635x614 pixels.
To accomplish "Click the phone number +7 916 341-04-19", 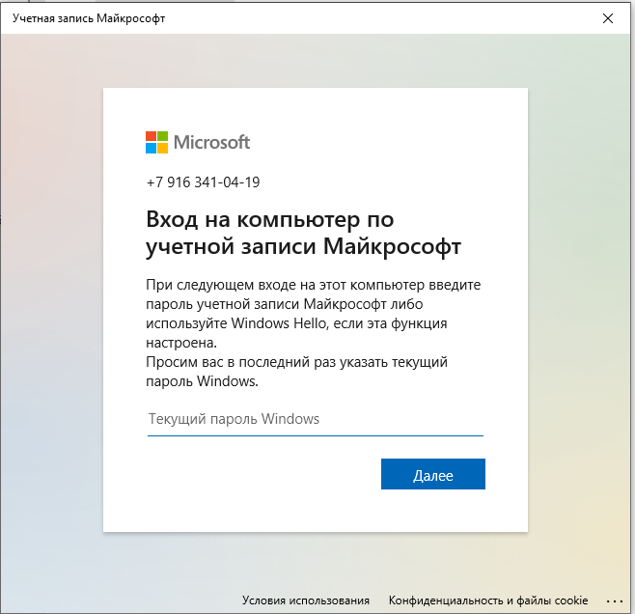I will point(203,182).
